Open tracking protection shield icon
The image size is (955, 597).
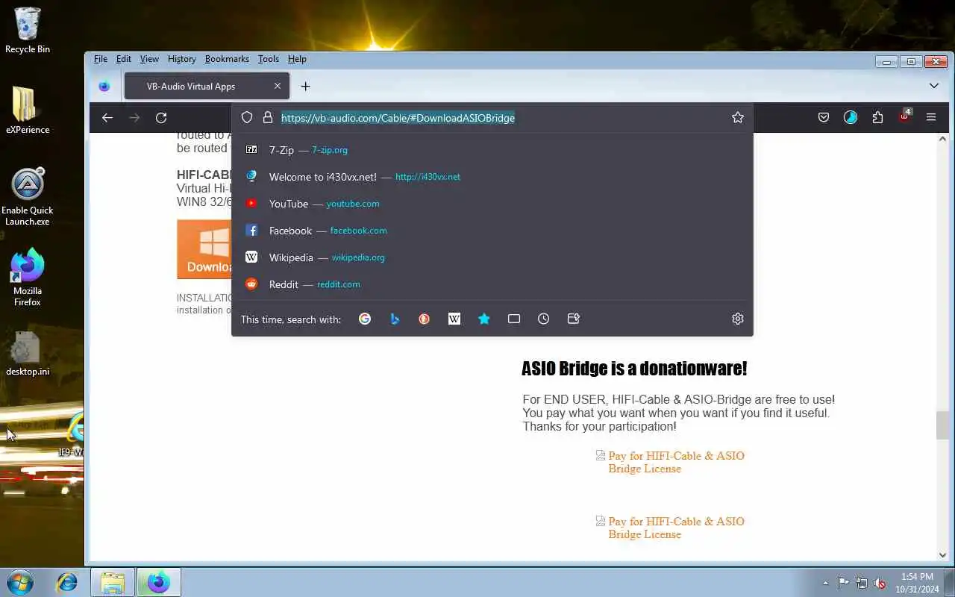(247, 118)
